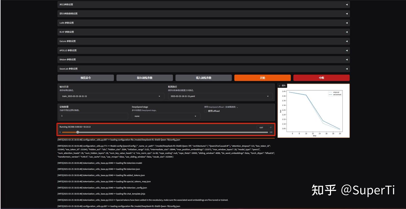Expand the APOLLO 参数设置 section

[204, 50]
